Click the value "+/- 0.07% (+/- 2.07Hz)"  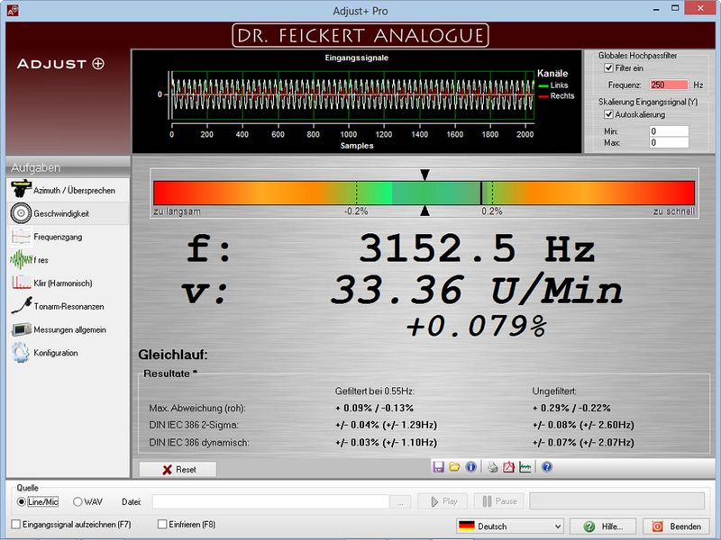[583, 443]
